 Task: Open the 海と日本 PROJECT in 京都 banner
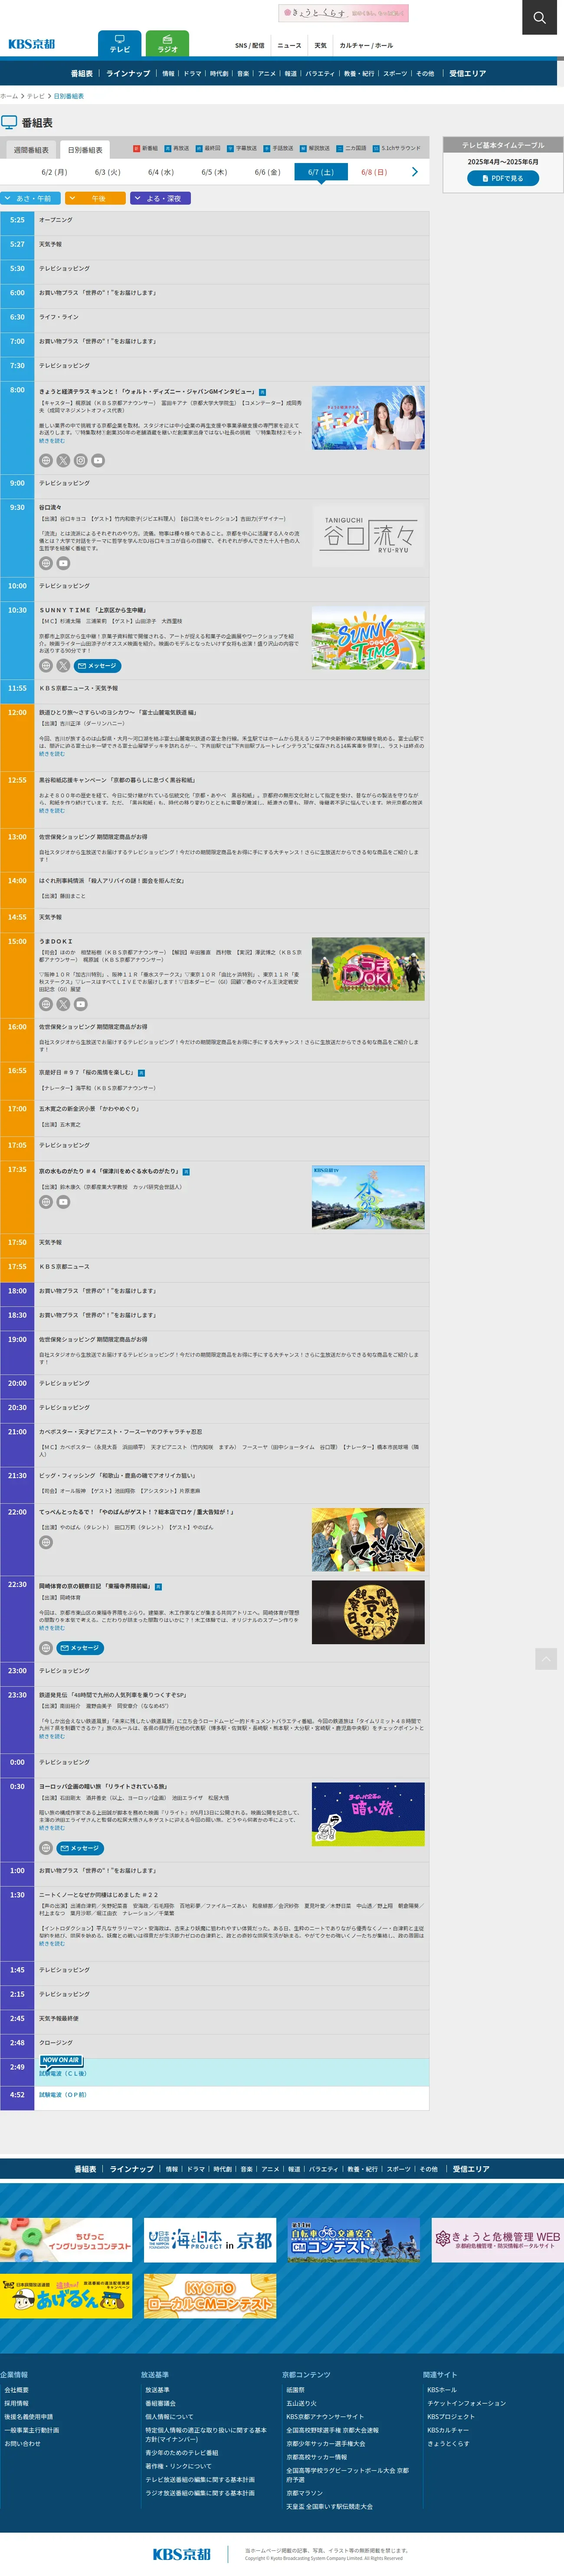point(210,2240)
